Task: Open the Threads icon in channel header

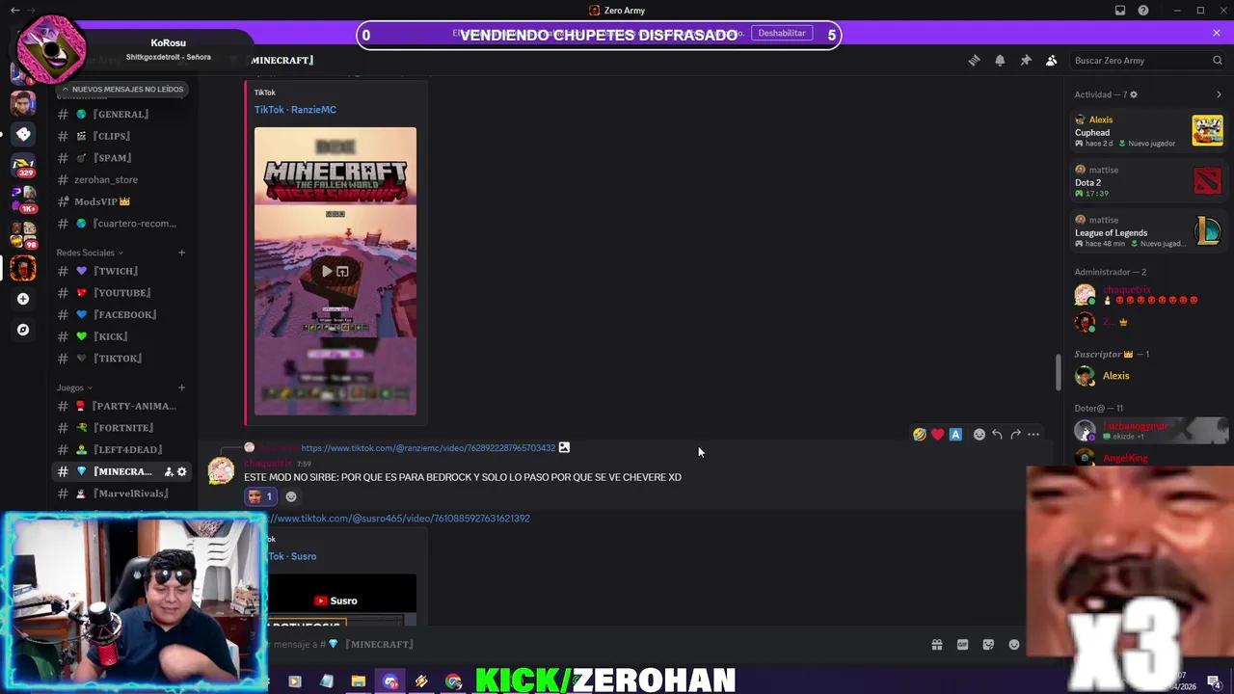Action: coord(974,60)
